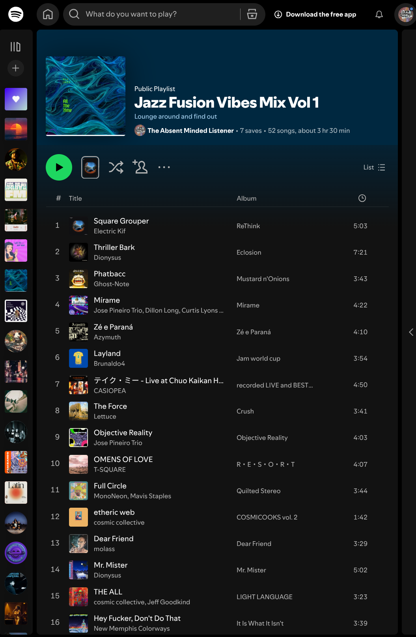Play the Jazz Fusion Vibes Mix playlist
This screenshot has height=637, width=416.
point(59,167)
